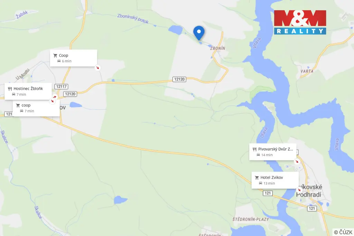Open the lowercase coop 7 min card

(36, 108)
